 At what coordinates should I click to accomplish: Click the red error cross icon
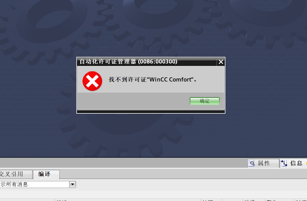(x=92, y=81)
